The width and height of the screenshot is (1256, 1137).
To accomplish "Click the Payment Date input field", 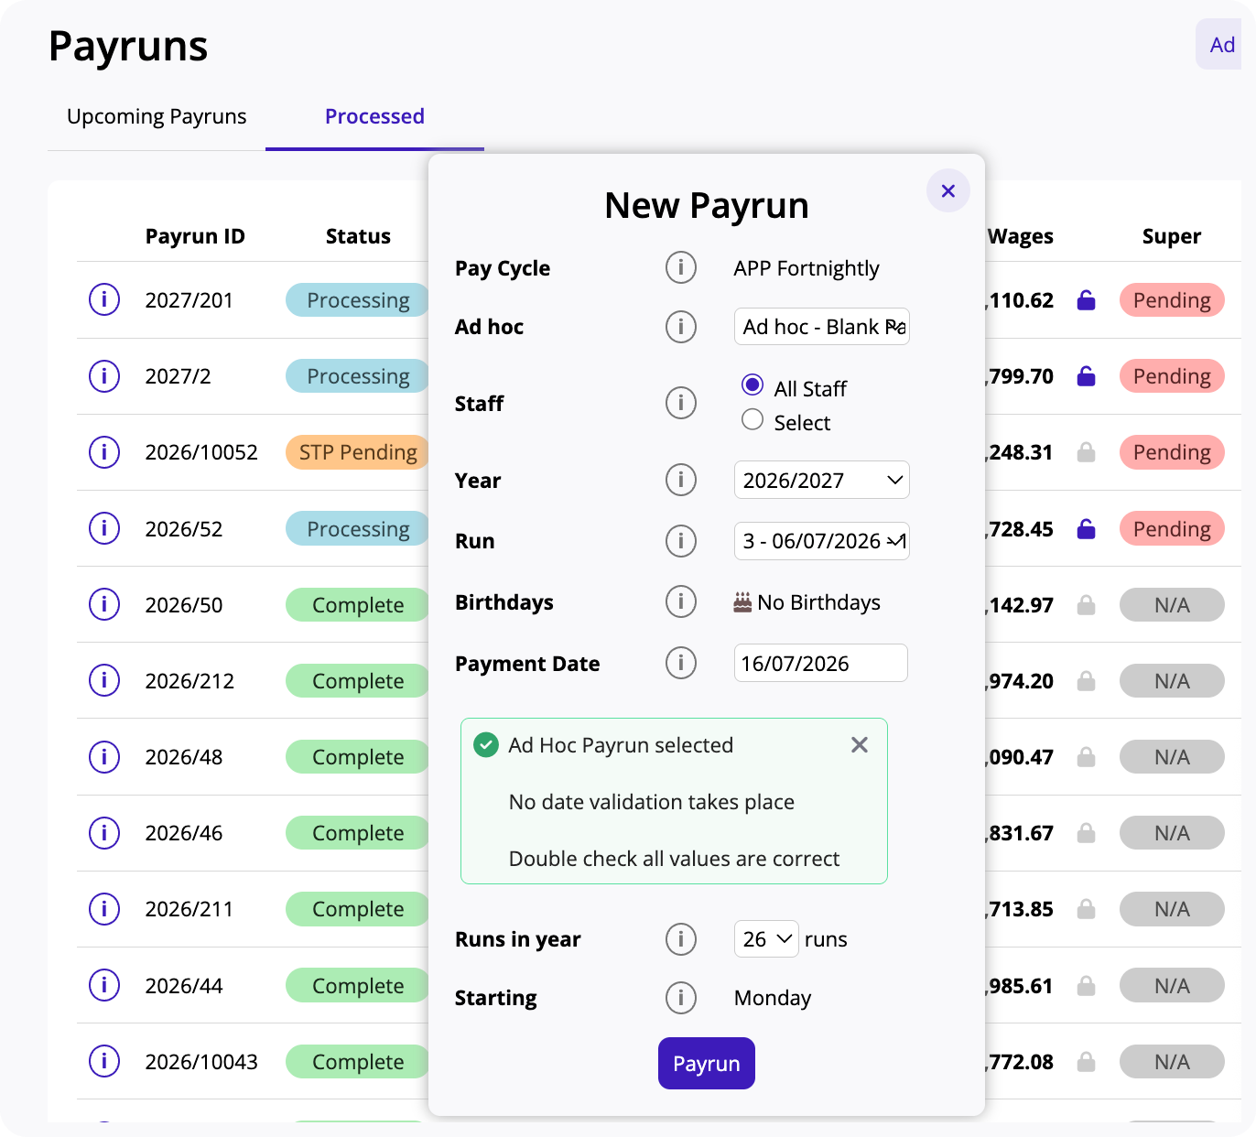I will point(821,663).
